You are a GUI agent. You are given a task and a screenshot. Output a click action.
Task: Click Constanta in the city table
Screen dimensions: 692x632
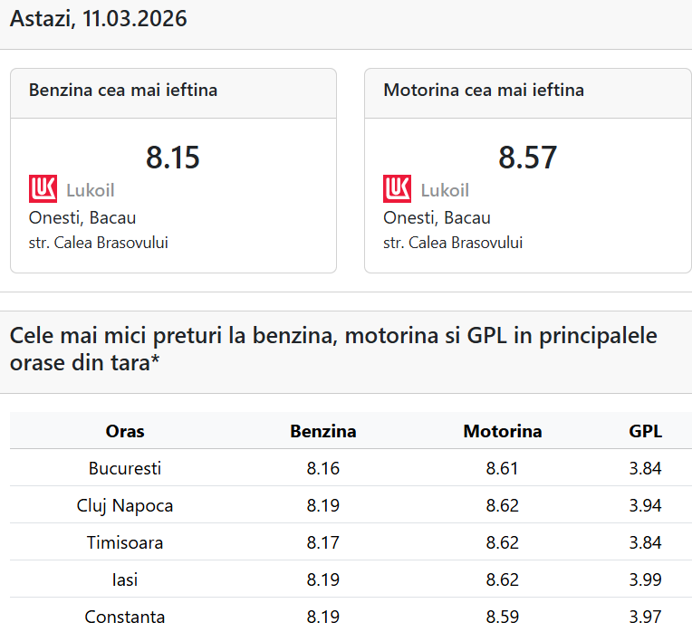click(x=125, y=617)
